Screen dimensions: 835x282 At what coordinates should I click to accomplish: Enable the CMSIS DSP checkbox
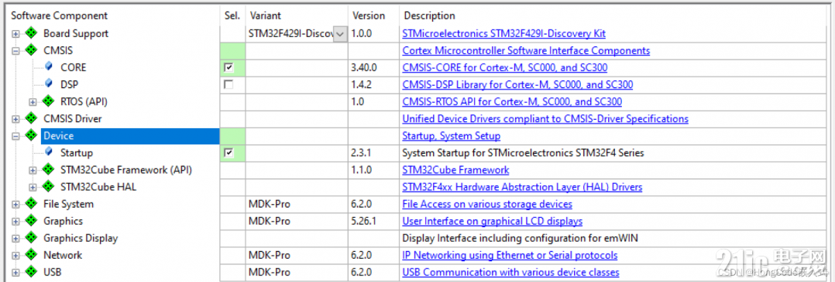click(229, 84)
